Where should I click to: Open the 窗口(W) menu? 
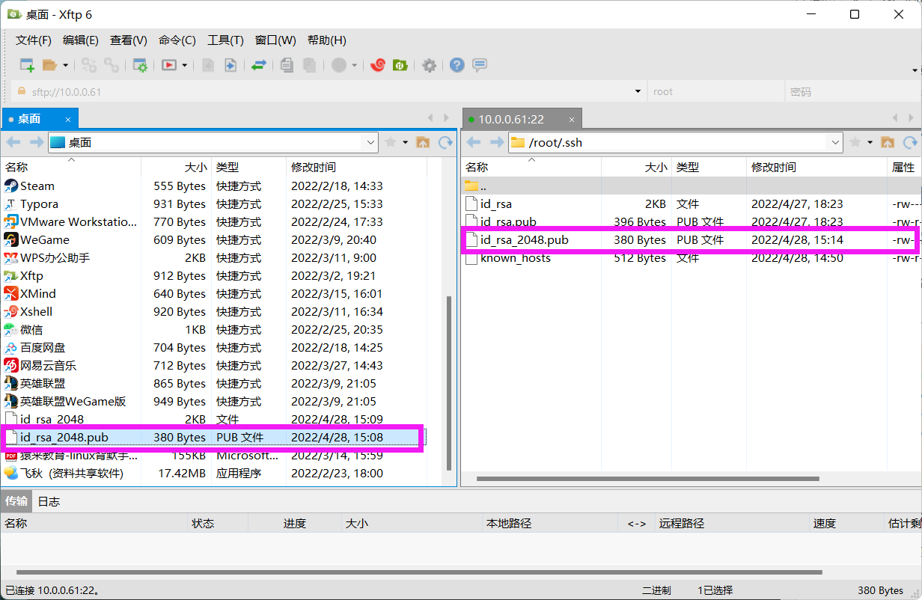click(275, 40)
